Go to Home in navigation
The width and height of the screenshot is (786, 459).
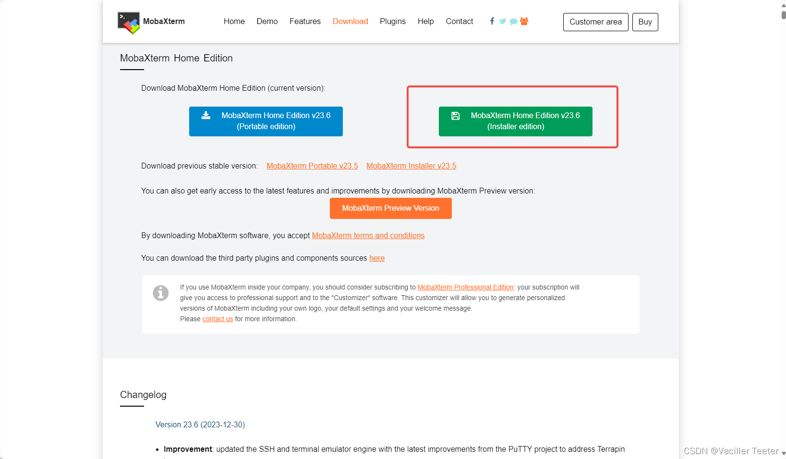(234, 21)
